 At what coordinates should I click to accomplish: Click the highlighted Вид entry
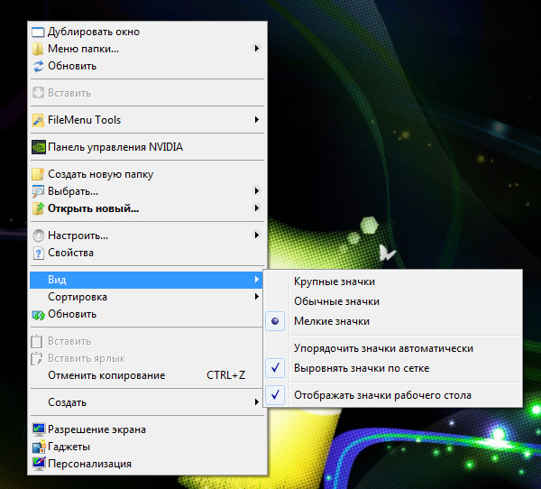click(147, 280)
